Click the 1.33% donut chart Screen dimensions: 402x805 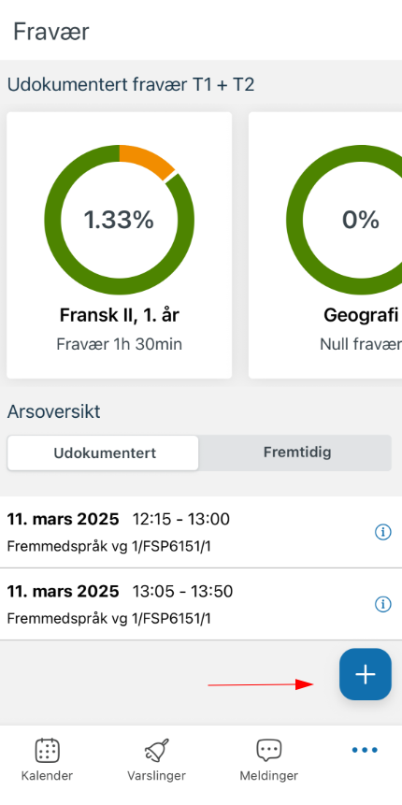point(119,220)
